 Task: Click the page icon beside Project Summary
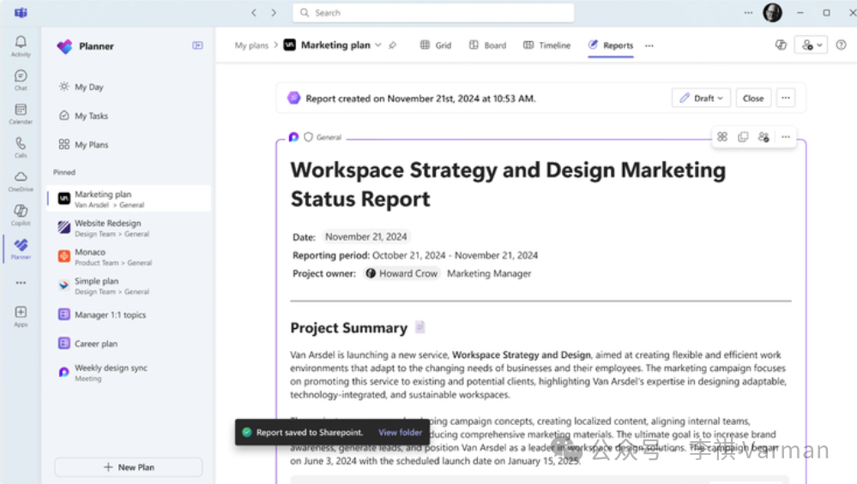coord(419,327)
